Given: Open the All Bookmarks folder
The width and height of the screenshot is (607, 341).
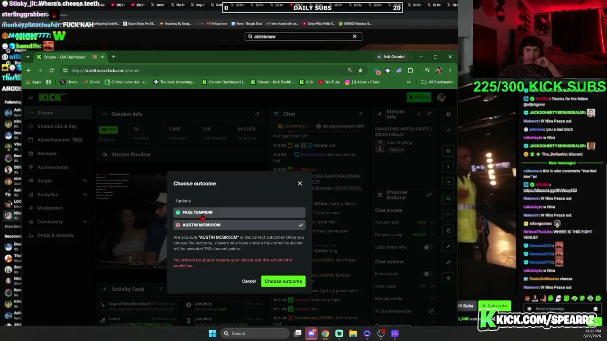Looking at the screenshot, I should [x=437, y=82].
